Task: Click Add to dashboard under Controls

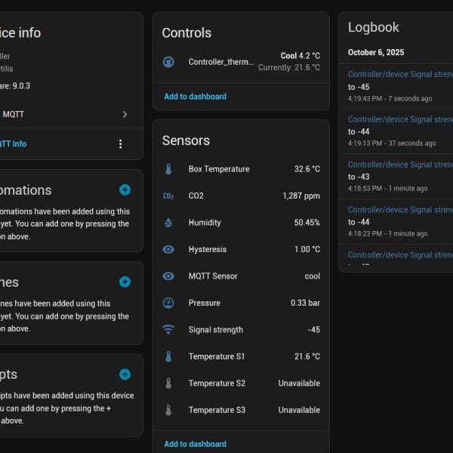Action: (x=196, y=97)
